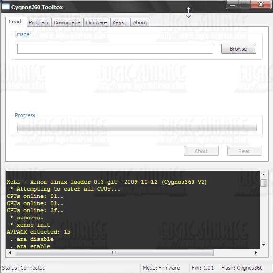The height and width of the screenshot is (273, 273).
Task: Click the Browse button
Action: click(x=239, y=49)
